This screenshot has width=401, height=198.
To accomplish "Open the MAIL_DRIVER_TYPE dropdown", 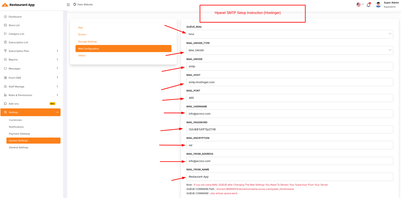I will click(x=289, y=50).
